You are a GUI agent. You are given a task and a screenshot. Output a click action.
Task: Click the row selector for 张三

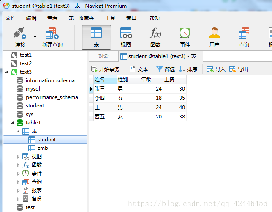(91, 89)
